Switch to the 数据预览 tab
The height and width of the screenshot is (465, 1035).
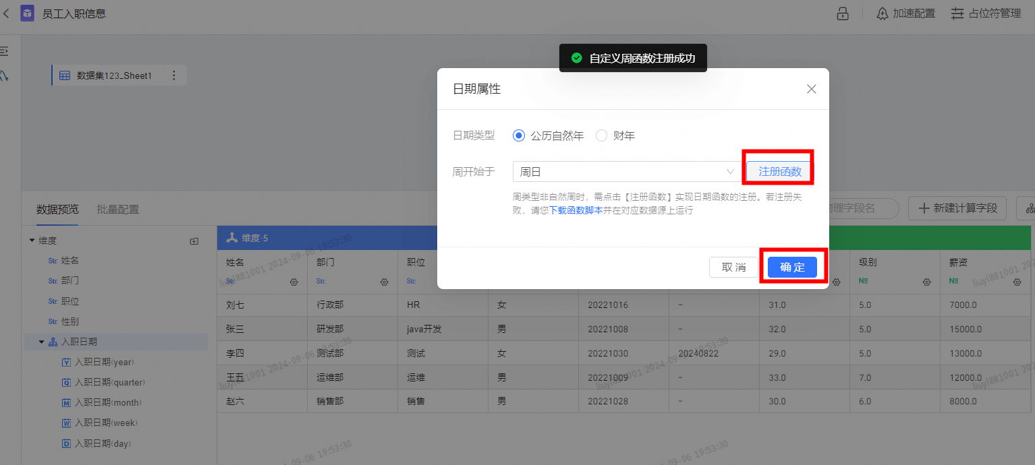pyautogui.click(x=57, y=209)
